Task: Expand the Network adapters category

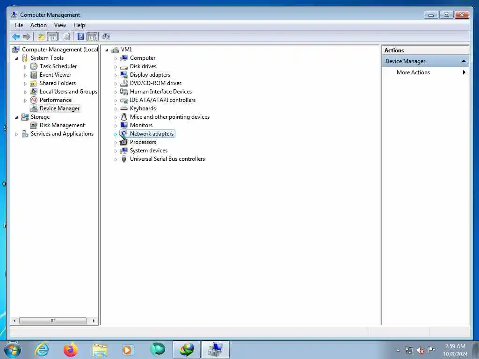Action: [x=116, y=134]
